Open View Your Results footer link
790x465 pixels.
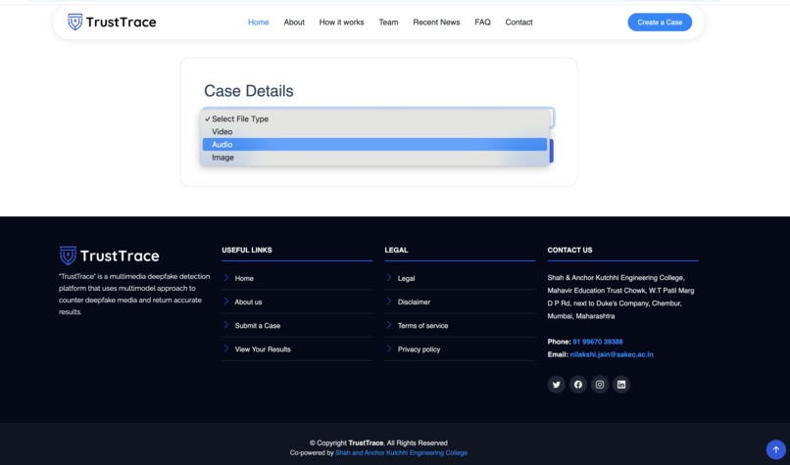click(263, 349)
